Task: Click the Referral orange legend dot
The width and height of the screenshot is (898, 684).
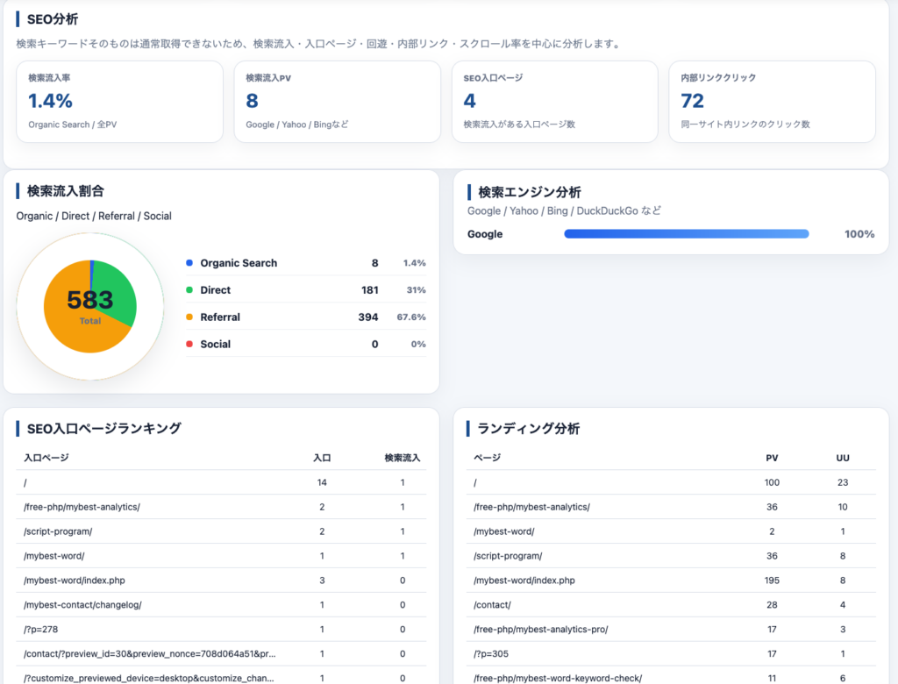Action: (x=189, y=317)
